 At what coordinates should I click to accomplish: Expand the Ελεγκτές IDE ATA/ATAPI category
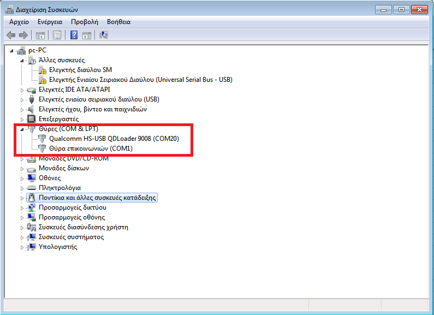[x=22, y=90]
